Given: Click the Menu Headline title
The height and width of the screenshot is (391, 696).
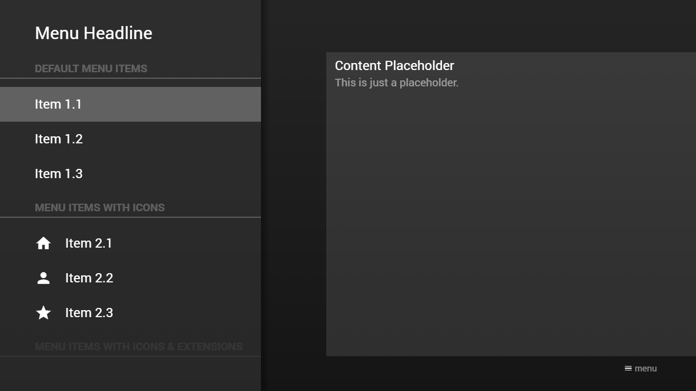Looking at the screenshot, I should pos(94,33).
